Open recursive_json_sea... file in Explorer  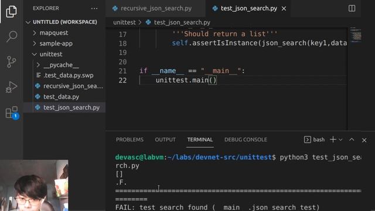click(x=64, y=86)
